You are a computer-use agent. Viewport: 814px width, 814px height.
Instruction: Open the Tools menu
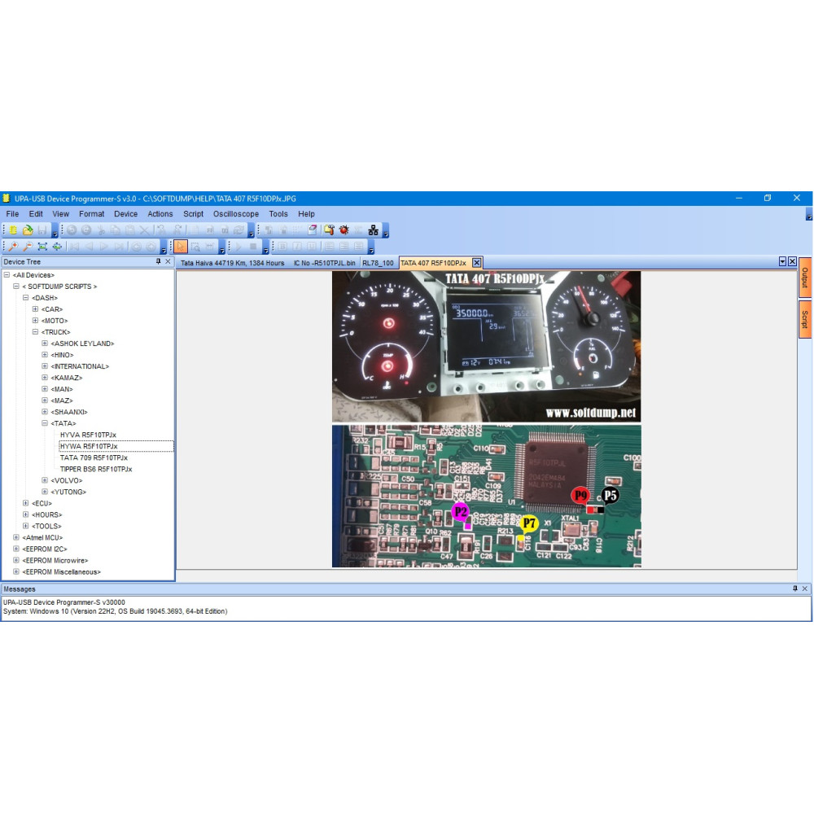pyautogui.click(x=278, y=214)
